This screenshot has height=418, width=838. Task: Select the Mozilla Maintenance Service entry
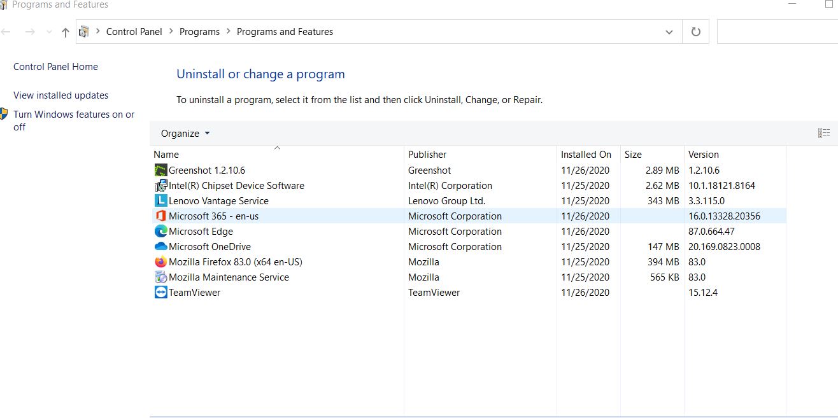pyautogui.click(x=229, y=277)
